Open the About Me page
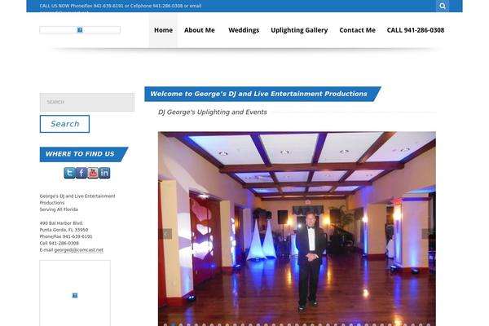 pos(200,30)
